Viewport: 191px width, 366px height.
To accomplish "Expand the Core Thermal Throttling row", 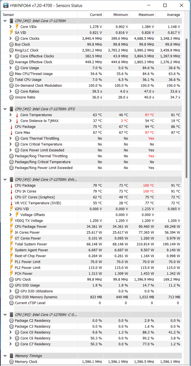I will tap(11, 138).
